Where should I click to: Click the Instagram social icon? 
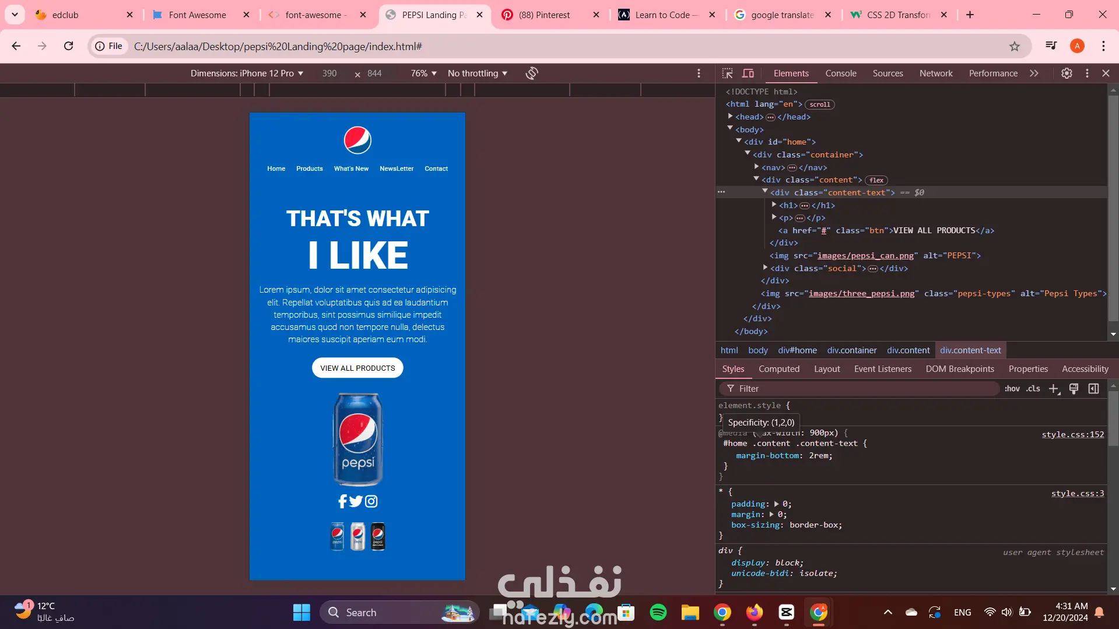[x=371, y=501]
